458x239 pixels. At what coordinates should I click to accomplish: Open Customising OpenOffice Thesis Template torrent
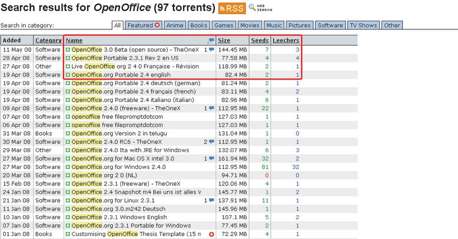point(136,234)
